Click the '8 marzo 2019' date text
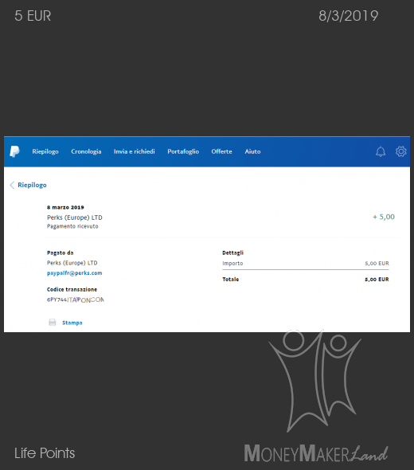The height and width of the screenshot is (470, 414). pyautogui.click(x=65, y=207)
